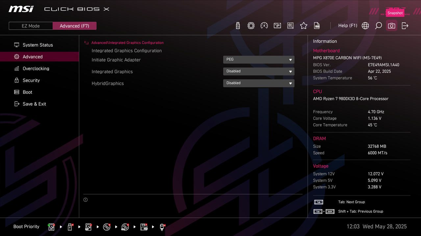Image resolution: width=421 pixels, height=236 pixels.
Task: Select the CD/DVD boot device icon
Action: 107,227
